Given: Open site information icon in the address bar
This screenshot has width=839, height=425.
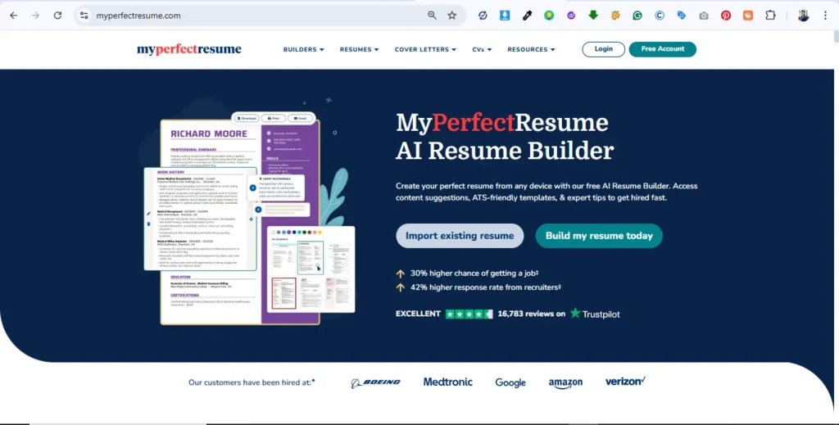Looking at the screenshot, I should tap(84, 16).
